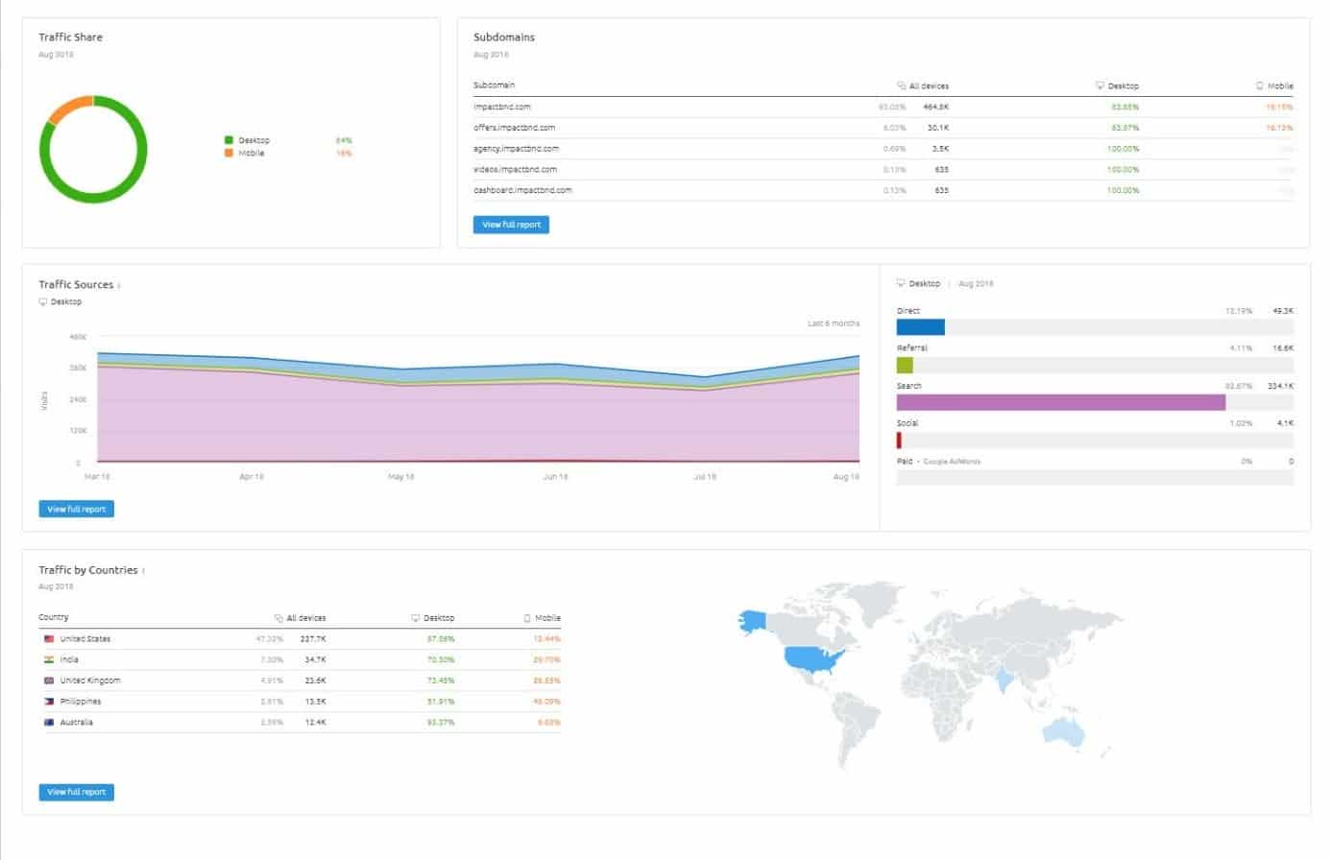
Task: Open View full report under Subdomains
Action: [x=511, y=225]
